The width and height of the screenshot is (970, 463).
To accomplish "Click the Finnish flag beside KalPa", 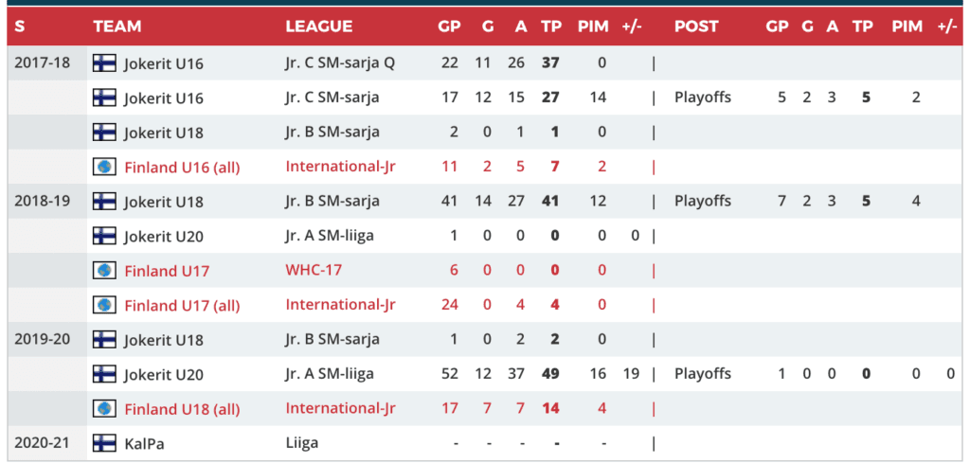I will (x=104, y=442).
